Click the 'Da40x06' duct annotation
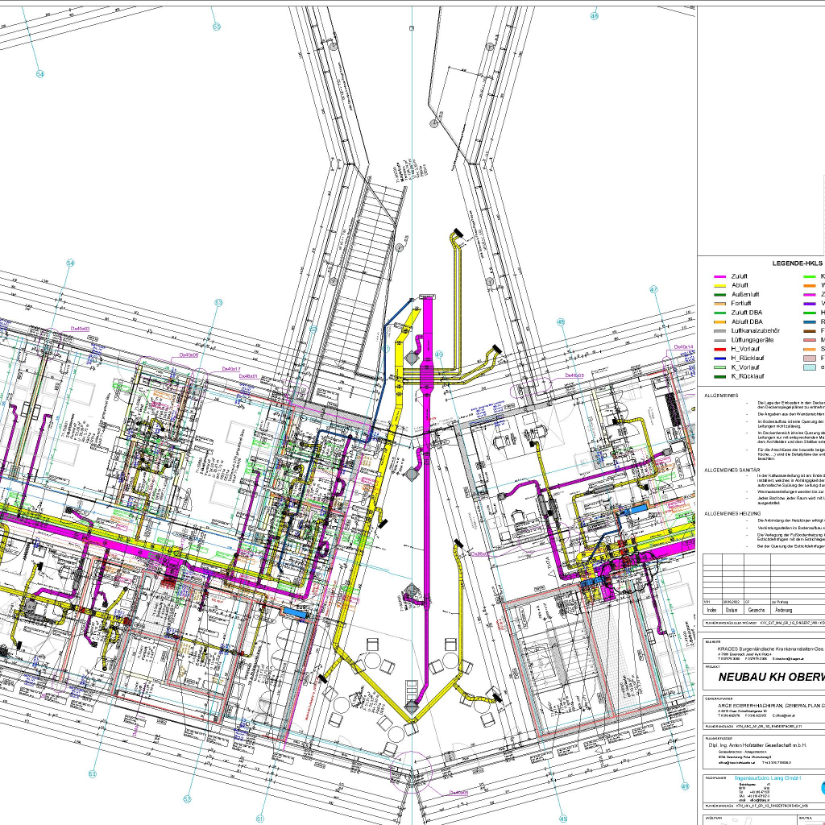The height and width of the screenshot is (825, 825). click(189, 355)
